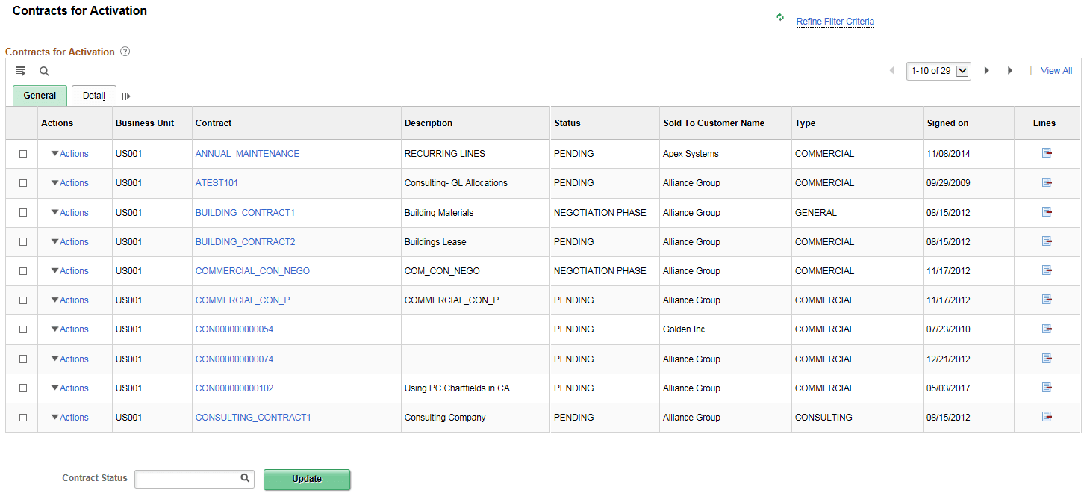Select the General tab
Viewport: 1090px width, 499px height.
pos(39,96)
